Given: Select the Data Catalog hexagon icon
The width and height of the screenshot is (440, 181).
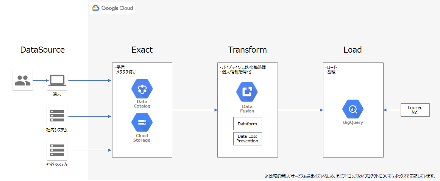Looking at the screenshot, I should click(x=142, y=89).
